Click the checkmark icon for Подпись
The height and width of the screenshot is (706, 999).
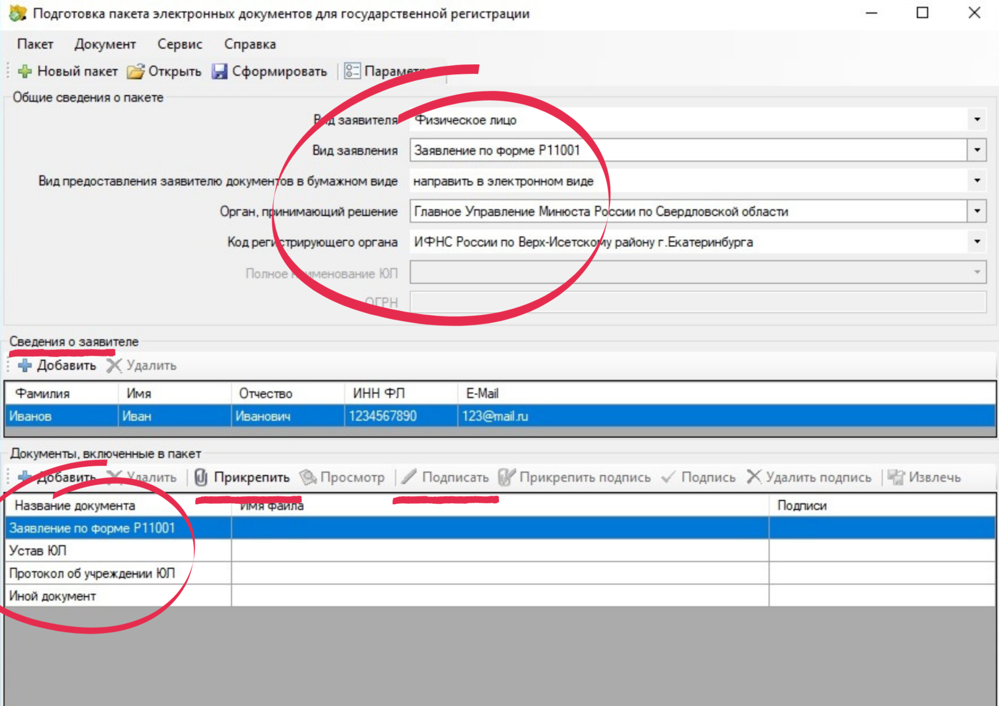[668, 477]
